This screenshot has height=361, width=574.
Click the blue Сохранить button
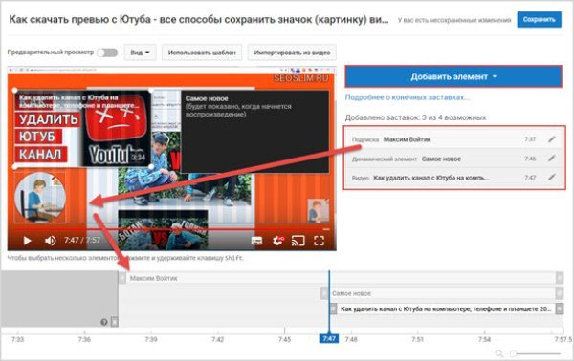(539, 19)
